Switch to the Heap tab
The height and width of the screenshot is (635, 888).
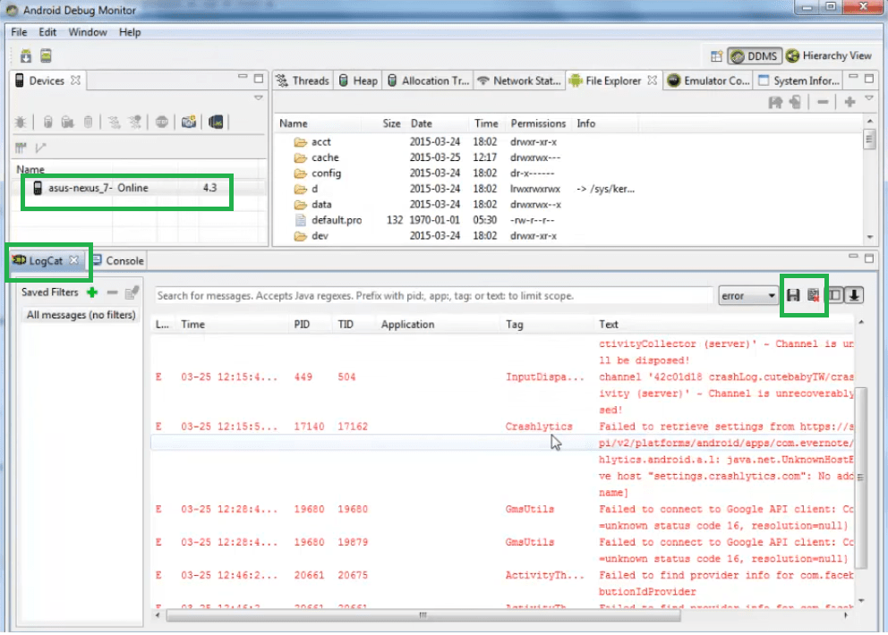coord(358,80)
